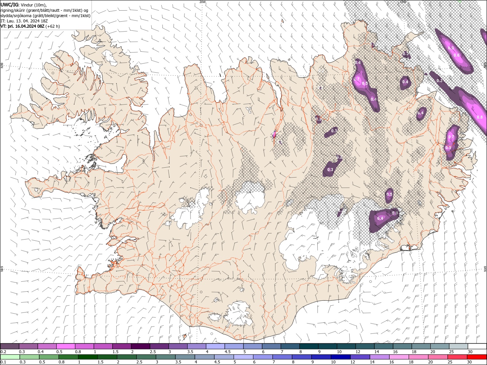Click the '10' label under the top legend

pyautogui.click(x=339, y=352)
